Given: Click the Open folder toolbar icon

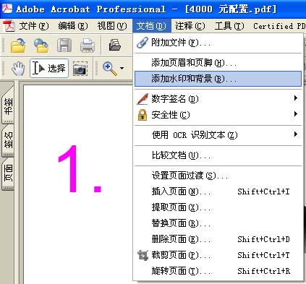Looking at the screenshot, I should 18,46.
